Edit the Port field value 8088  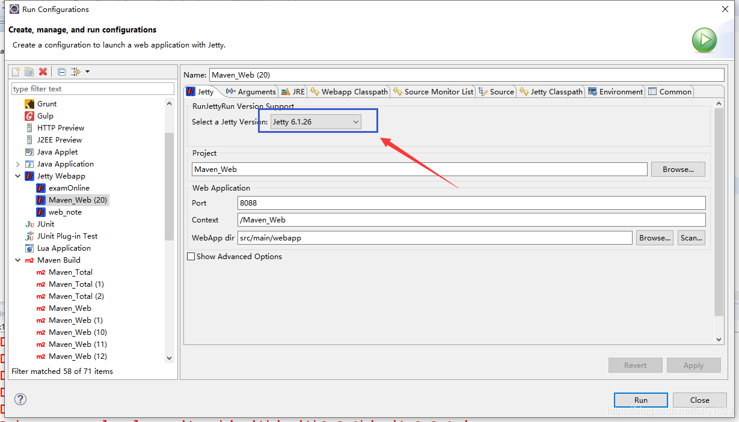[471, 203]
